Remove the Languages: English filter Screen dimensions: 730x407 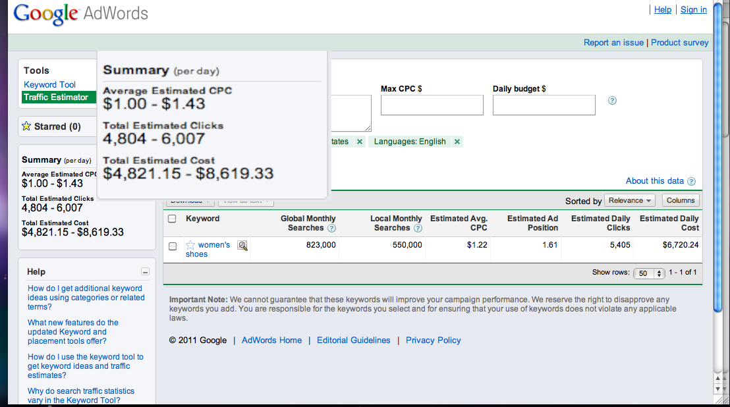[457, 142]
